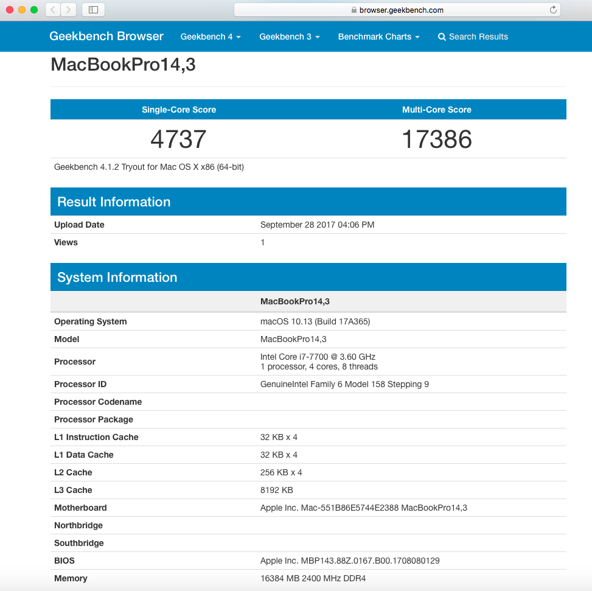Click the Motherboard label
This screenshot has height=591, width=592.
tap(80, 508)
